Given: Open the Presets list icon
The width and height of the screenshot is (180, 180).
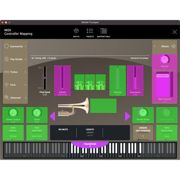Looking at the screenshot, I should click(90, 31).
